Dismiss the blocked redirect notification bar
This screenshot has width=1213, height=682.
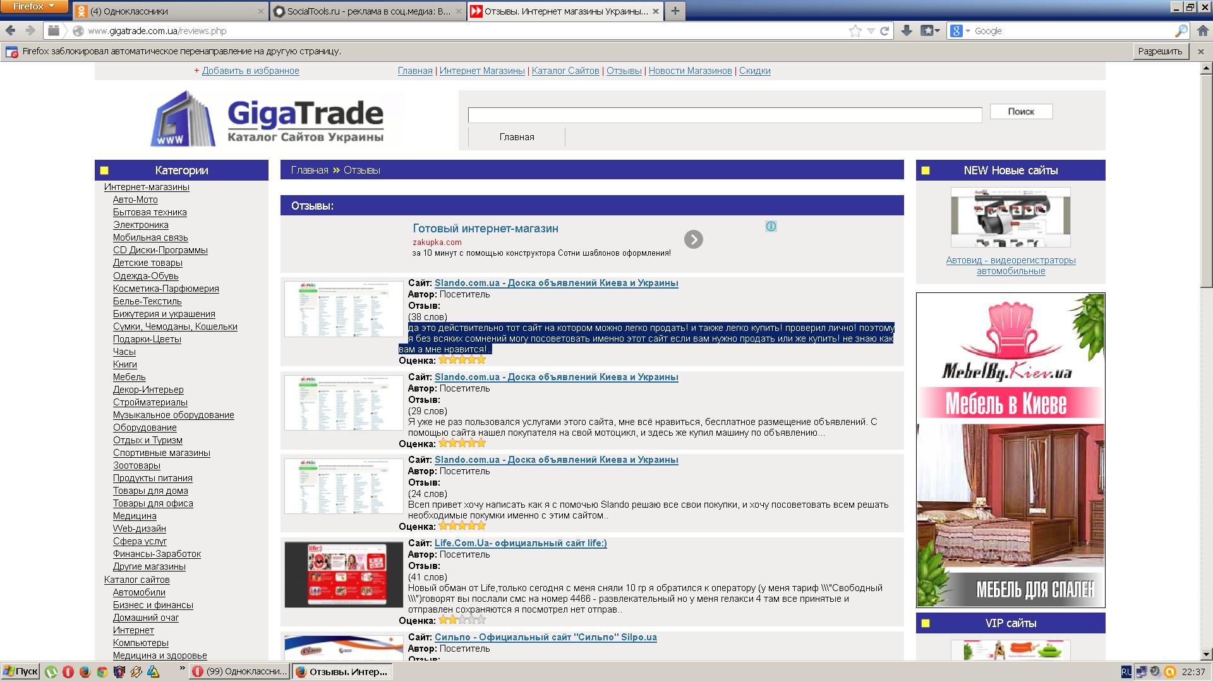(1201, 52)
